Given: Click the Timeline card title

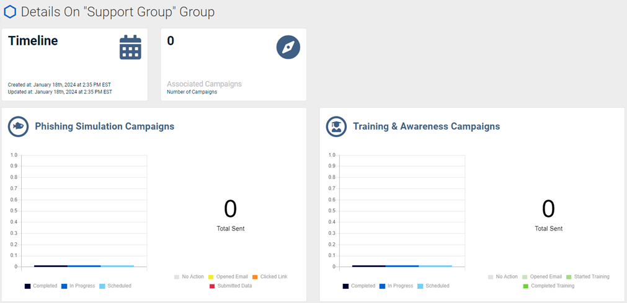Looking at the screenshot, I should click(33, 41).
